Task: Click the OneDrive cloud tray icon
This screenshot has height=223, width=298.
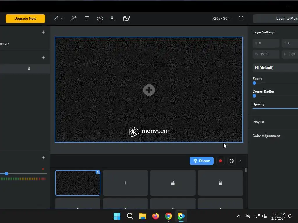Action: 248,216
